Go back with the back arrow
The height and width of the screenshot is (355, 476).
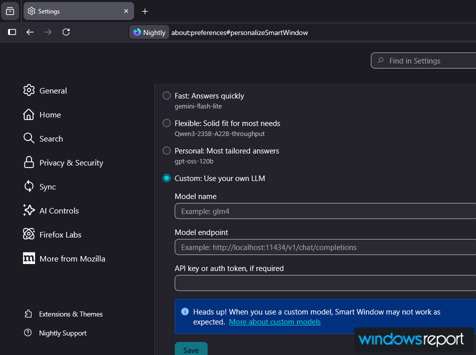(x=30, y=32)
